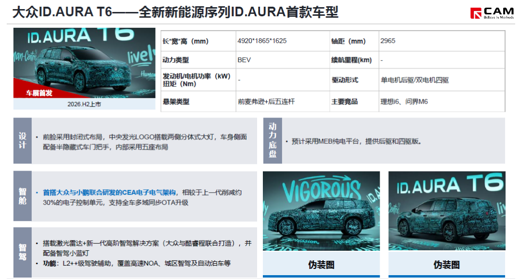Screen dimensions: 519x279
Task: Click the 动力底盘 section side label
Action: (273, 140)
